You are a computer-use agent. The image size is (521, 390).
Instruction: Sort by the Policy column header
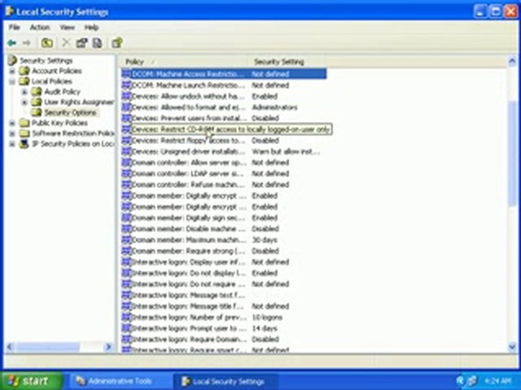coord(183,61)
